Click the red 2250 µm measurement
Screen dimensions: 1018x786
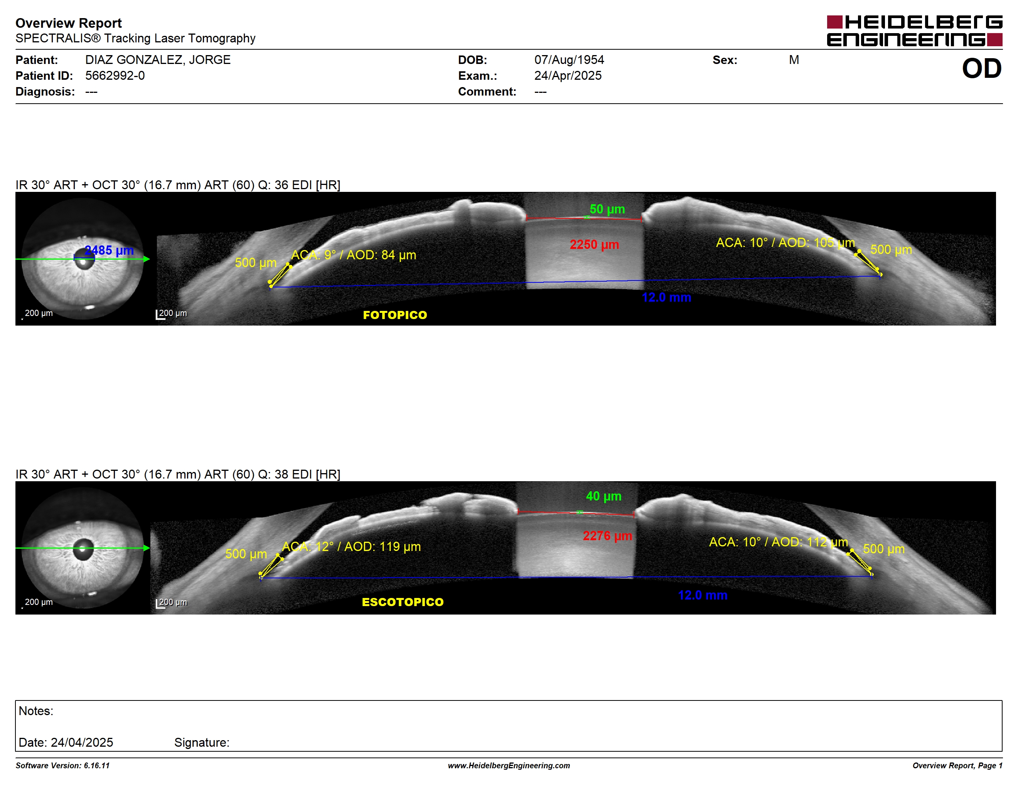click(x=594, y=244)
